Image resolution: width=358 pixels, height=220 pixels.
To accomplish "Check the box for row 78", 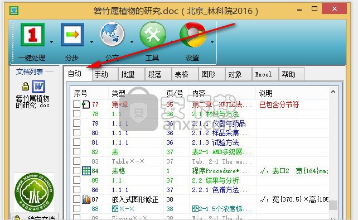I will 77,114.
